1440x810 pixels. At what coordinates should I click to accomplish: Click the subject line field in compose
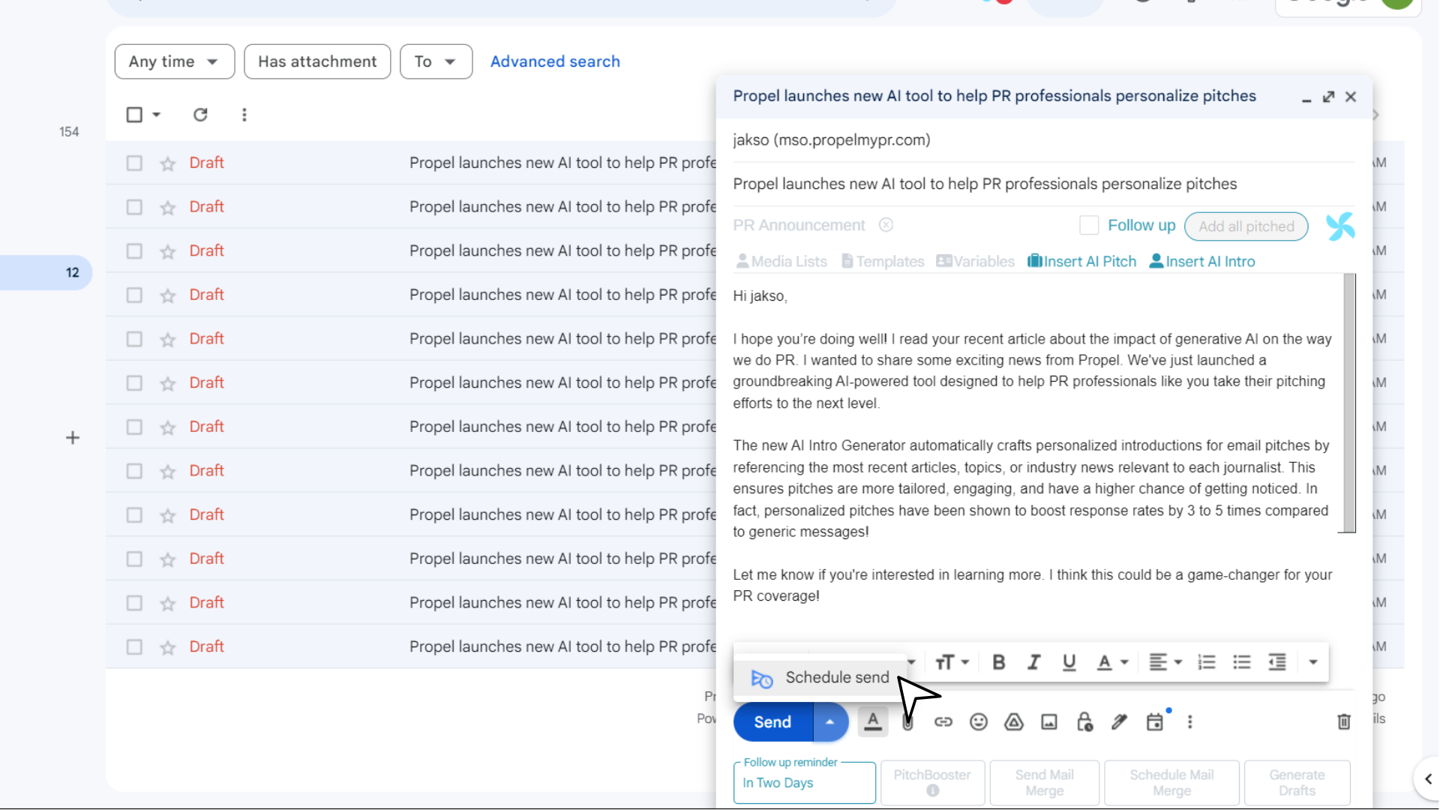point(1043,184)
